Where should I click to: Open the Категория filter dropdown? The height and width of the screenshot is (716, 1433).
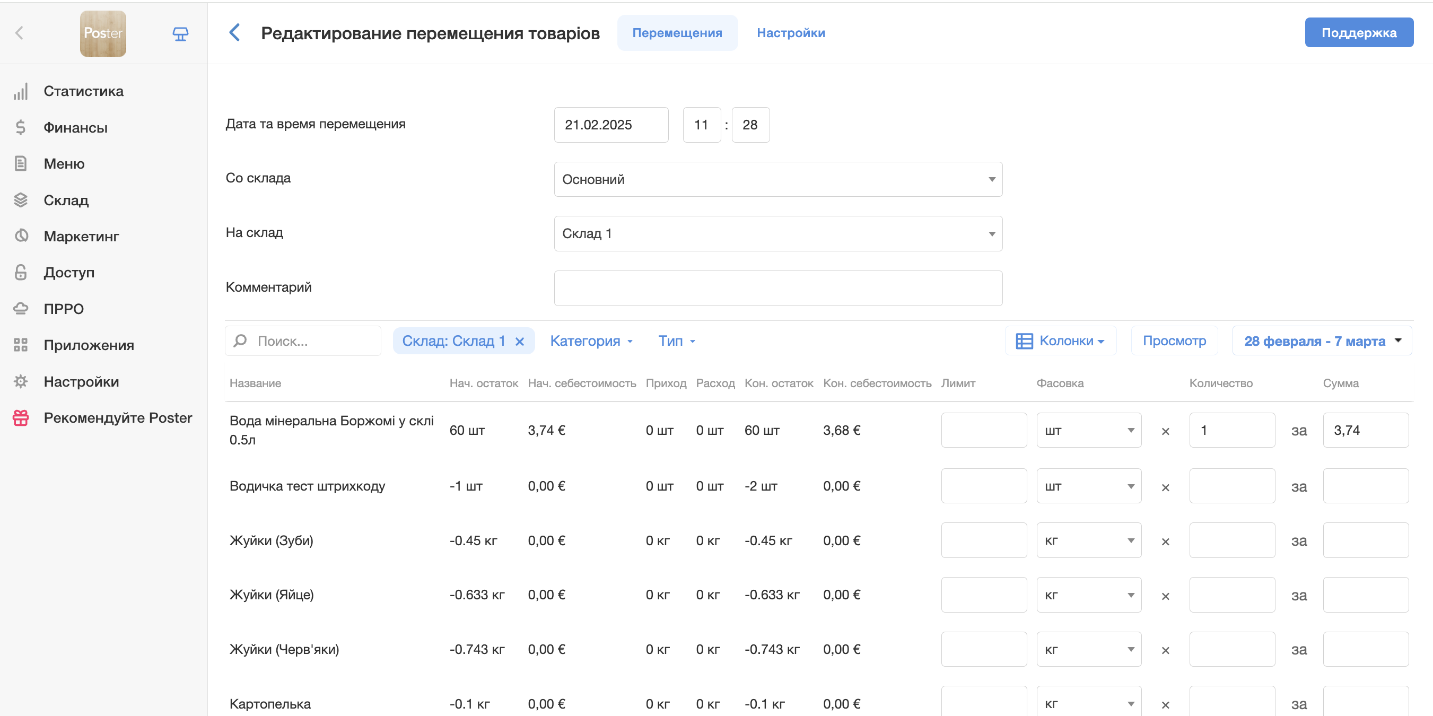tap(591, 340)
